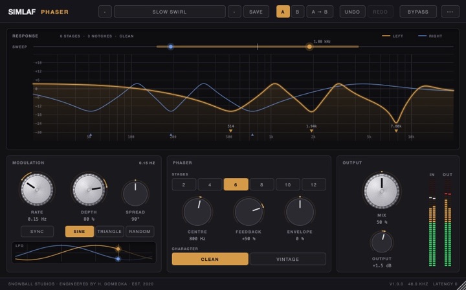This screenshot has width=466, height=290.
Task: Click the blue LFO phase dot
Action: pyautogui.click(x=118, y=259)
